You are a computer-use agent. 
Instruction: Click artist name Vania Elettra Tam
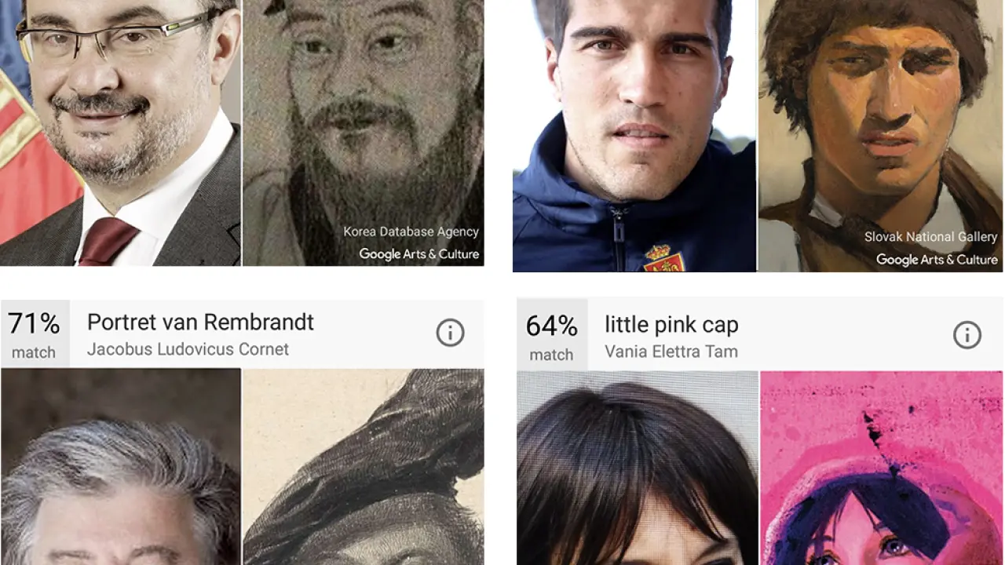[671, 352]
